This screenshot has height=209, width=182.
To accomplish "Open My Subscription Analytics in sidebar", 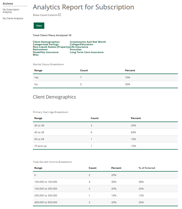I will click(11, 11).
